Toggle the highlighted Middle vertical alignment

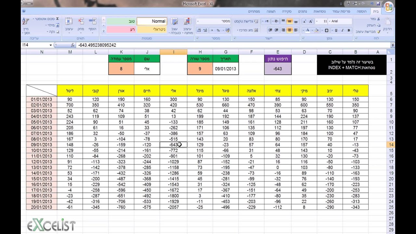coord(289,21)
